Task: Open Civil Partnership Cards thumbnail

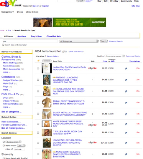Action: point(47,68)
